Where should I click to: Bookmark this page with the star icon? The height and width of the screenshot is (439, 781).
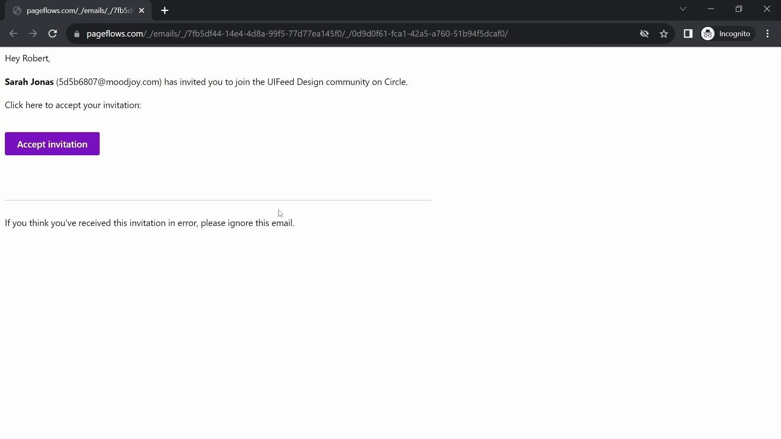[664, 34]
